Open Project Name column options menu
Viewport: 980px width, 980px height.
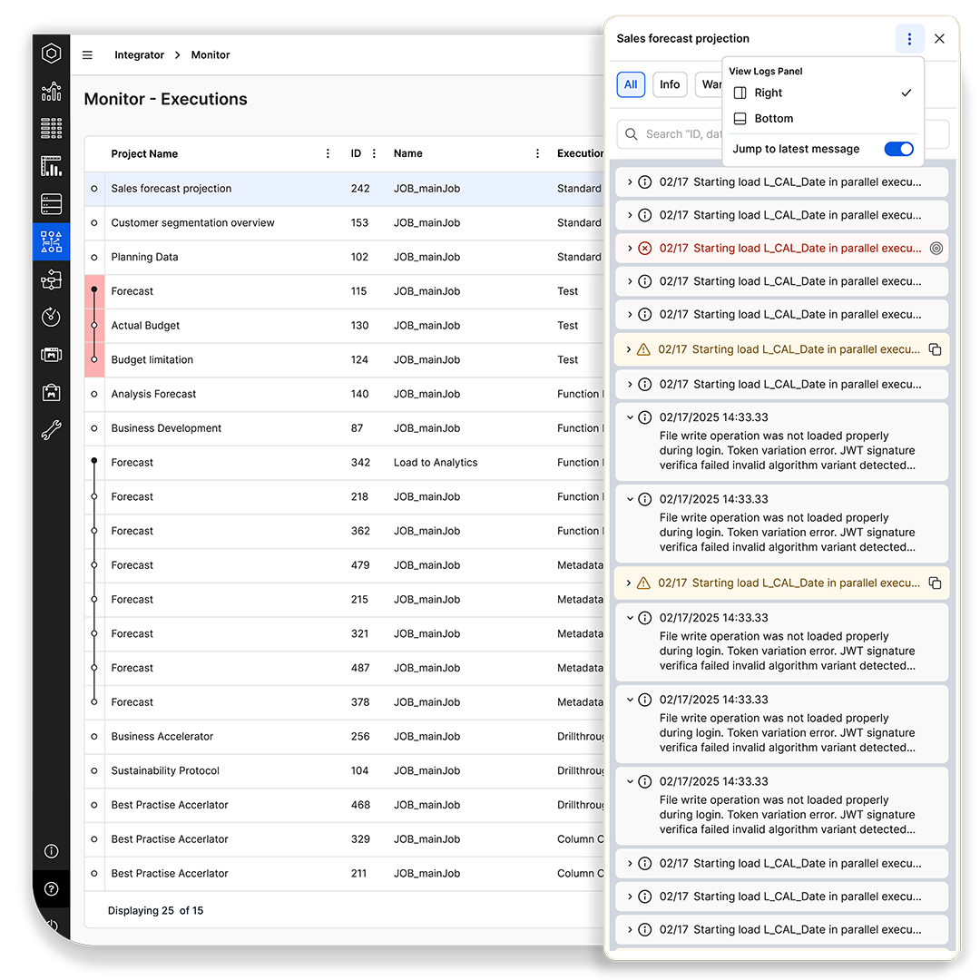tap(328, 154)
